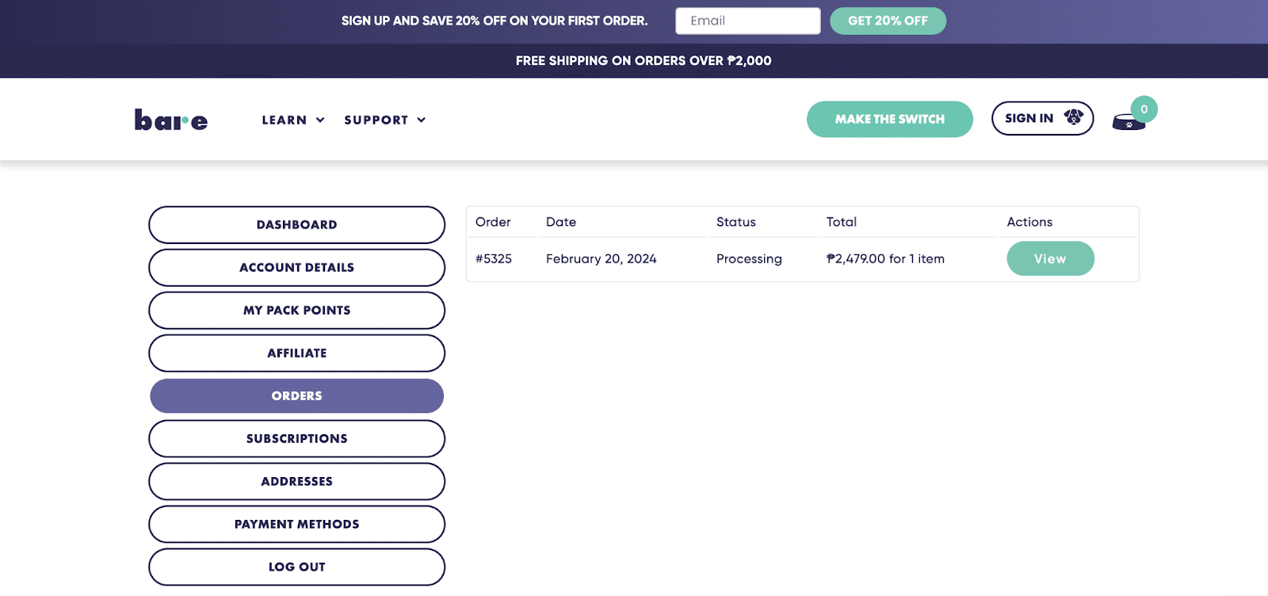
Task: Go to Account Details
Action: point(296,268)
